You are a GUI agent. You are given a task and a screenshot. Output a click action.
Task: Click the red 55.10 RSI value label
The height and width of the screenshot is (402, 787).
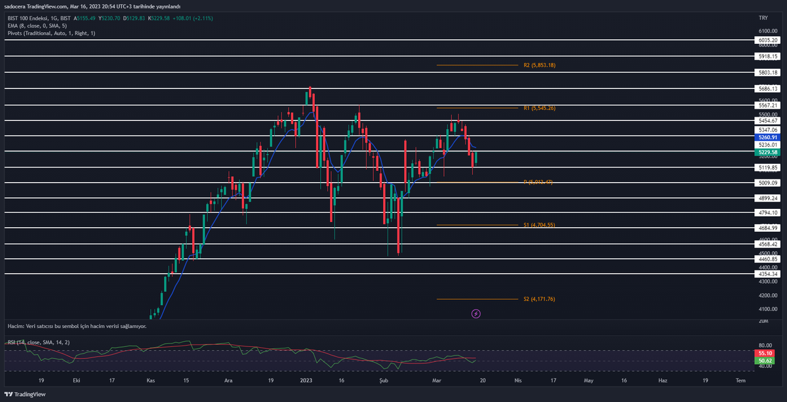(x=765, y=353)
